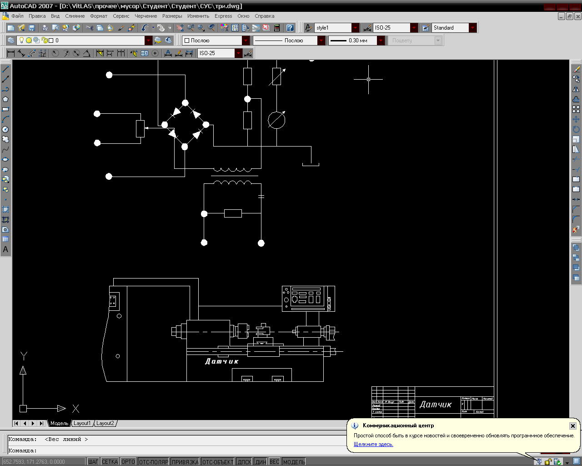Click МОДЕЛЬ button in status bar
The height and width of the screenshot is (466, 582).
(x=294, y=461)
